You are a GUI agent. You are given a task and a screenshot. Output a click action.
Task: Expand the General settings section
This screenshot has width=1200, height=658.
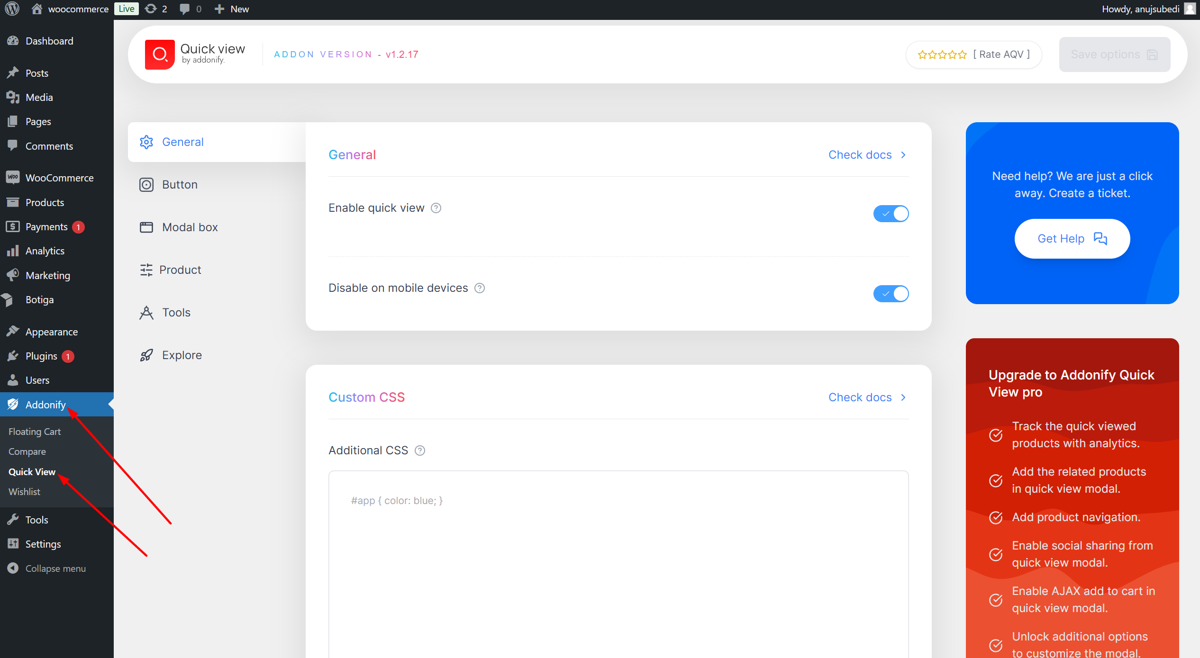pos(182,142)
